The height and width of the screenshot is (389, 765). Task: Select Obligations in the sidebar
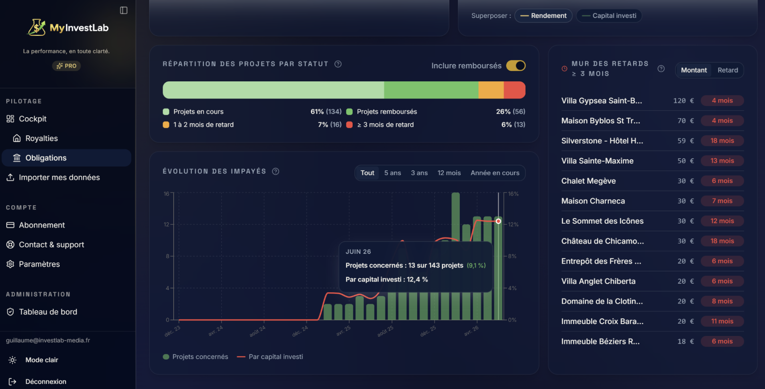pyautogui.click(x=66, y=158)
